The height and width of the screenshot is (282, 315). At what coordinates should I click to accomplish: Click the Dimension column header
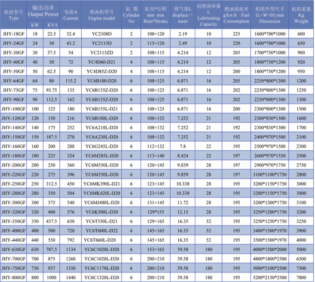tap(270, 15)
